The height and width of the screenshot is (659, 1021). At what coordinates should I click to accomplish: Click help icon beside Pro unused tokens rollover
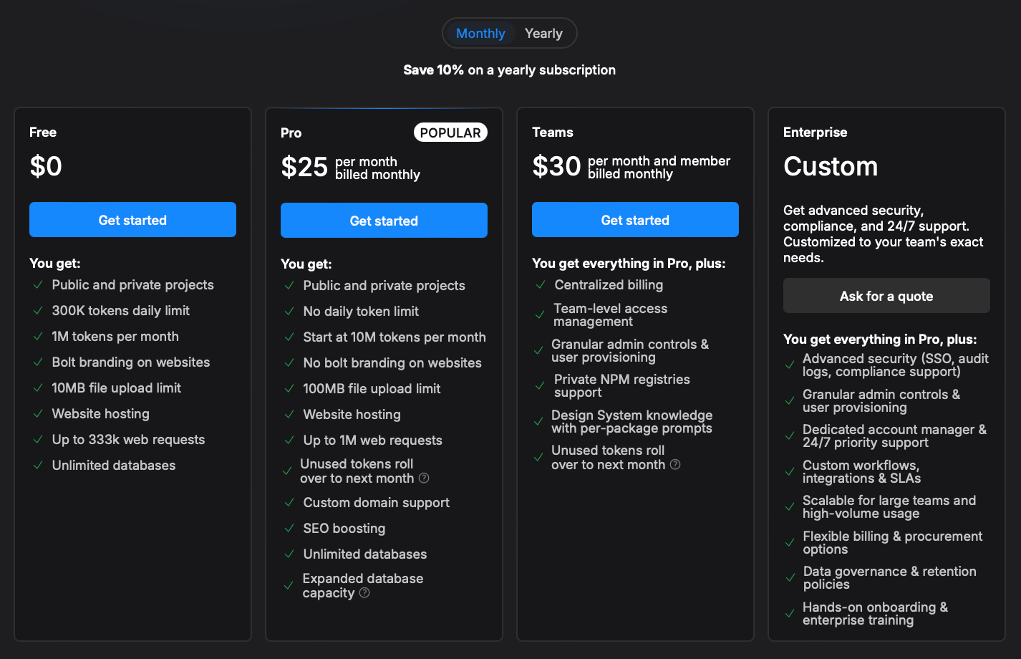424,478
